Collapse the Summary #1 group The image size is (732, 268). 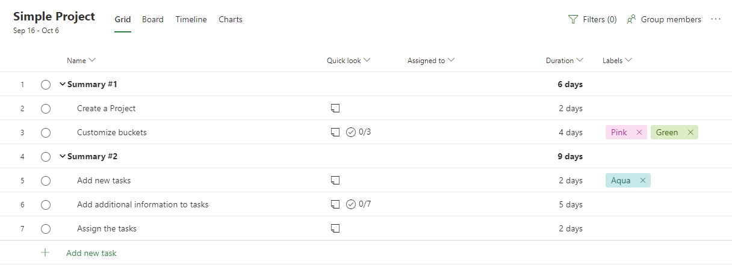[62, 84]
